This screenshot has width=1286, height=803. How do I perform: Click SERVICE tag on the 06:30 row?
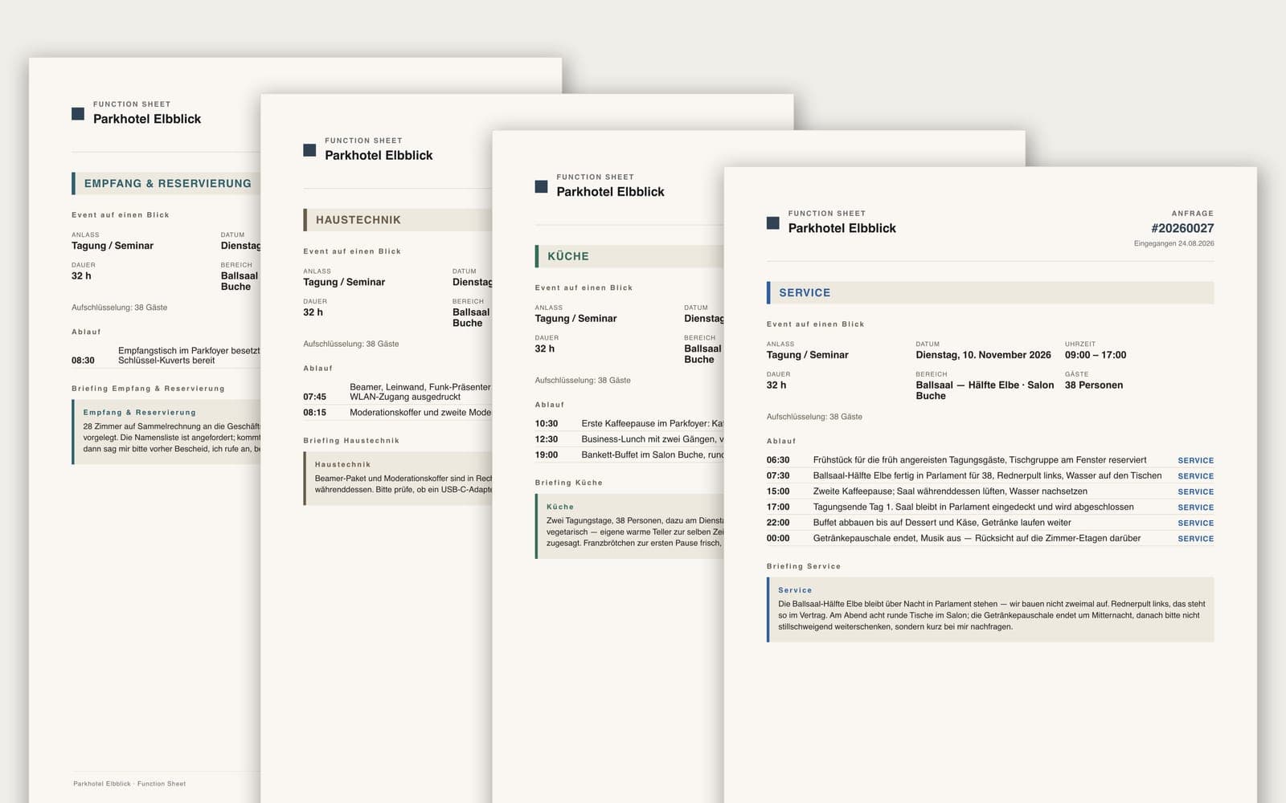click(x=1196, y=461)
